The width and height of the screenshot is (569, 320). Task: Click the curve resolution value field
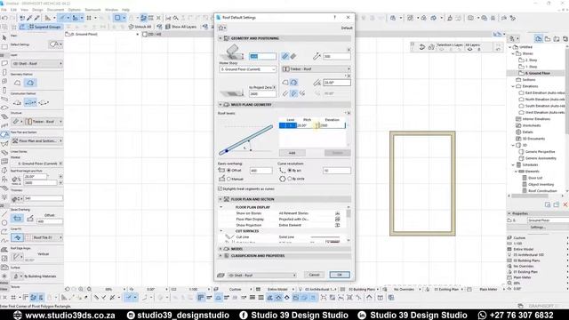point(337,170)
